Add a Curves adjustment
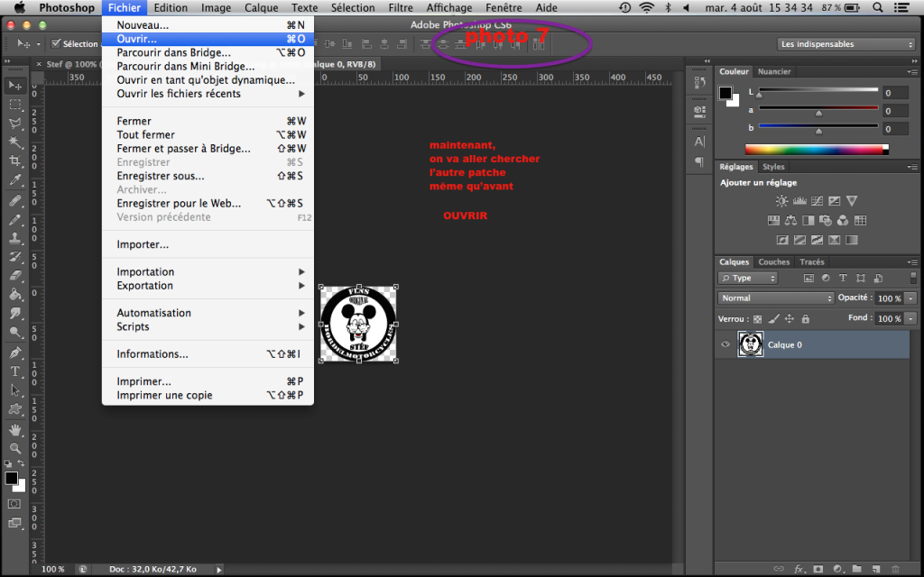The image size is (924, 577). 817,201
